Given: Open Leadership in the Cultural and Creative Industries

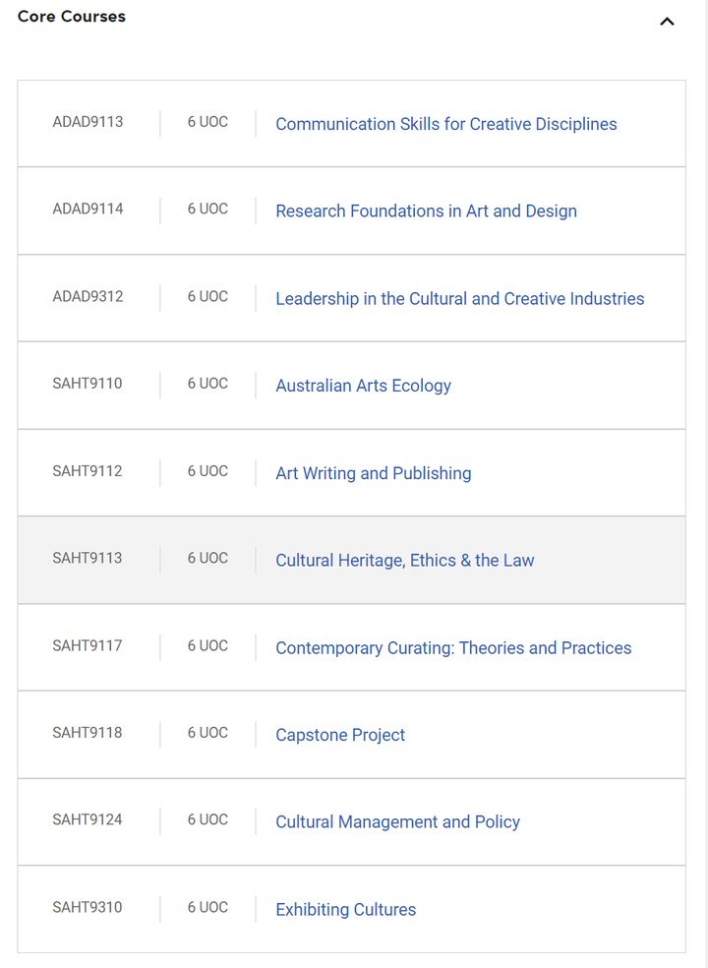Looking at the screenshot, I should coord(460,299).
